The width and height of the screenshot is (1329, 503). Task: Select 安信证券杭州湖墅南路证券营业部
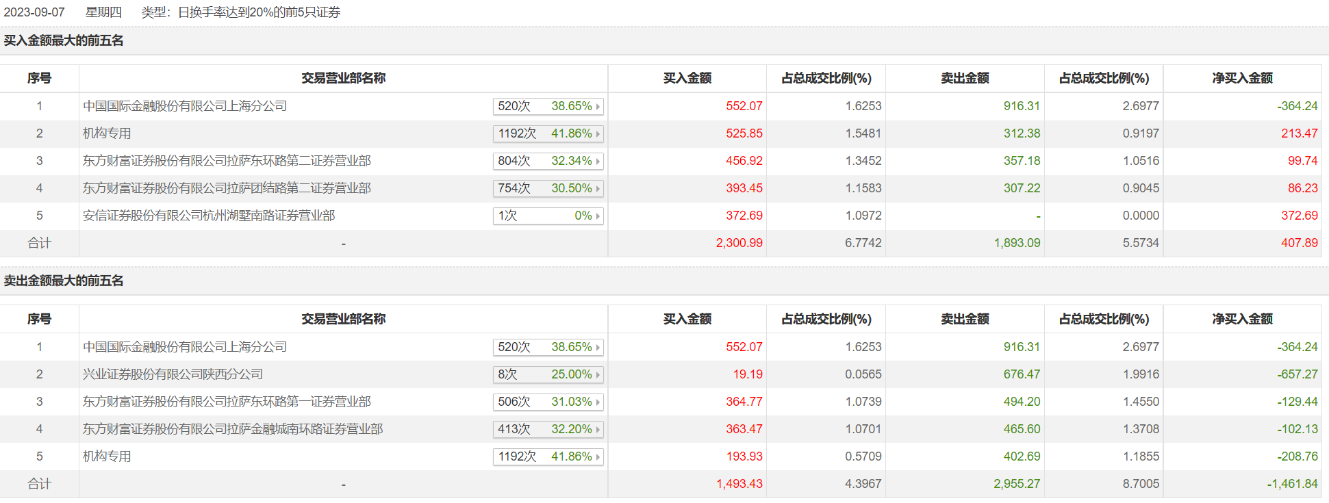209,216
